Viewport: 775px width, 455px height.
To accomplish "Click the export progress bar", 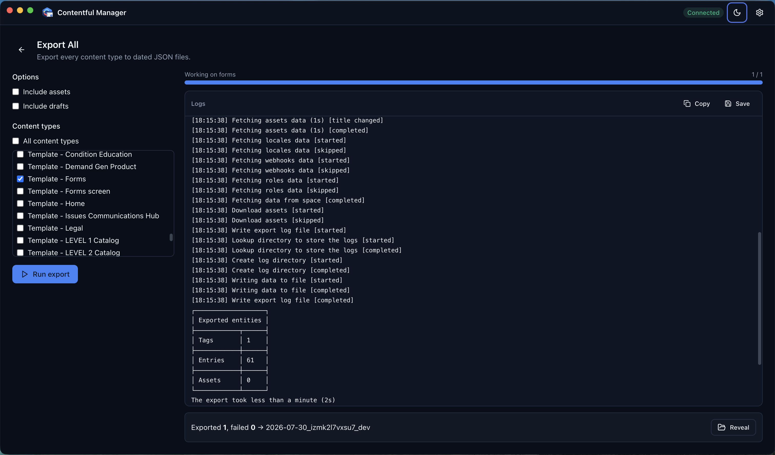I will (x=473, y=82).
